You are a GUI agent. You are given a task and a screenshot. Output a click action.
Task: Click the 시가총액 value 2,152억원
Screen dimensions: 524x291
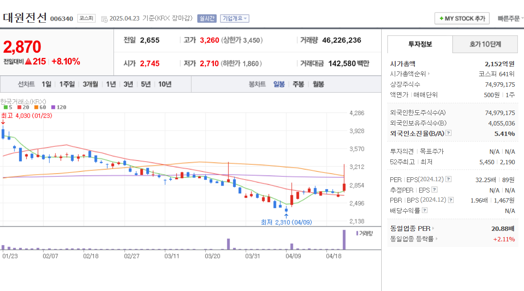click(x=500, y=64)
